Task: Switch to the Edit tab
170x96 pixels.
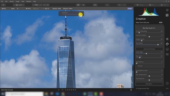Action: pyautogui.click(x=152, y=5)
